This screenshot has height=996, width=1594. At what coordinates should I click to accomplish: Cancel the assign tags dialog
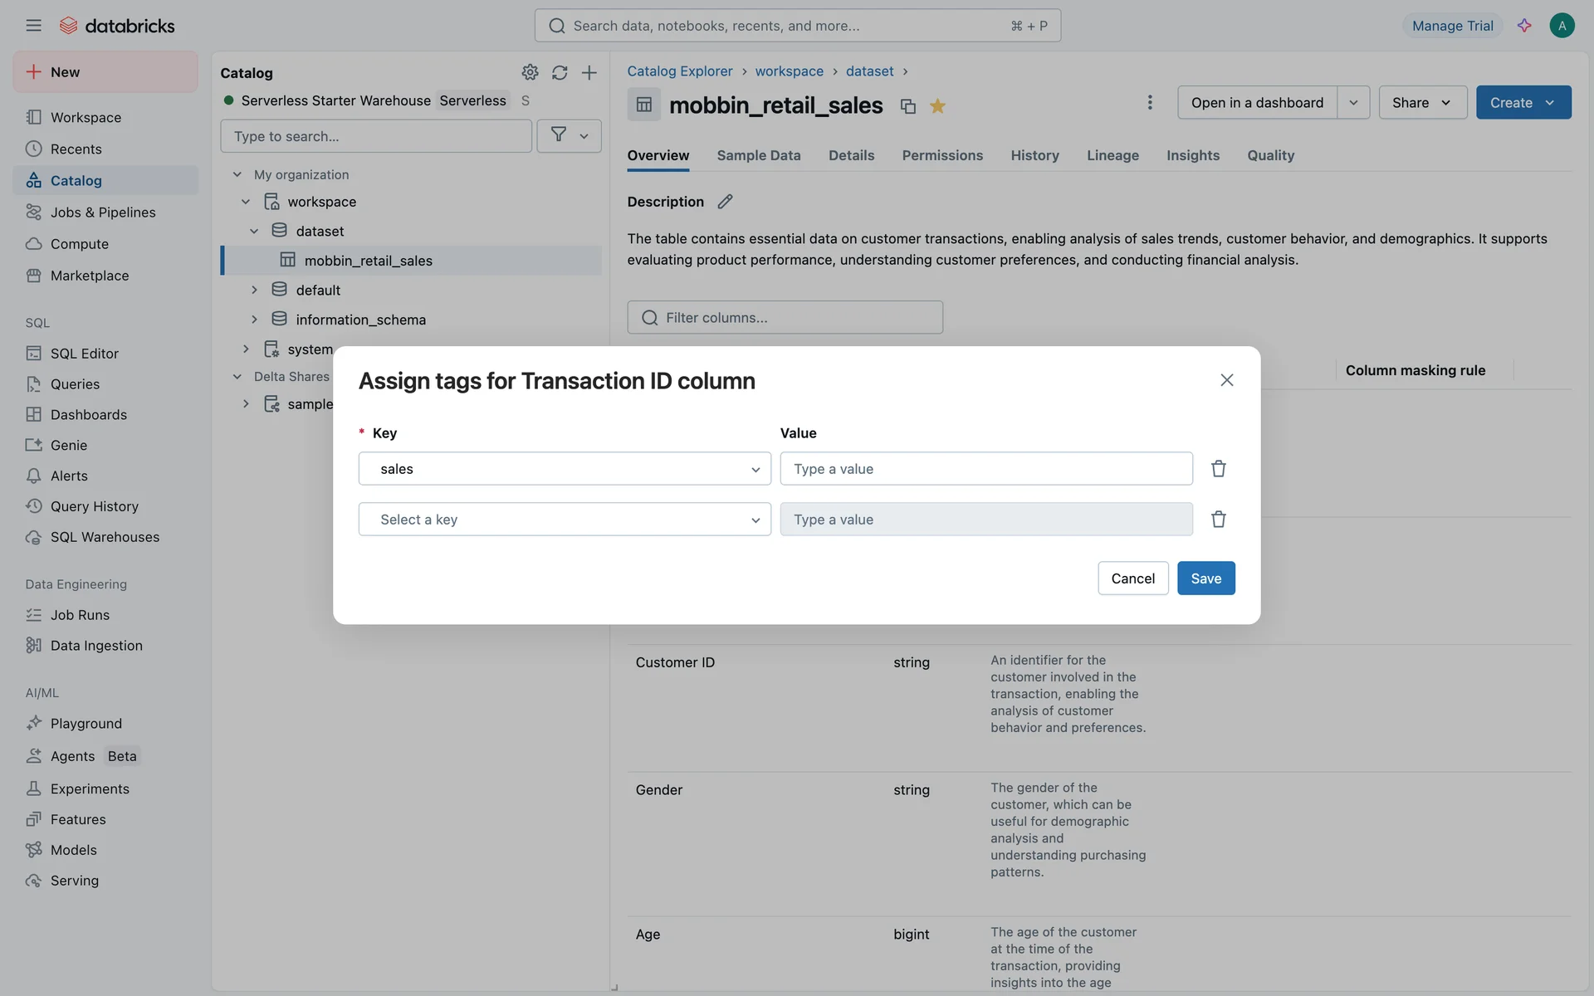coord(1132,579)
